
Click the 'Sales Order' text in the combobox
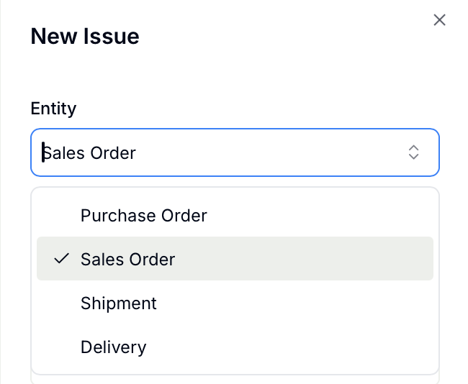coord(89,153)
